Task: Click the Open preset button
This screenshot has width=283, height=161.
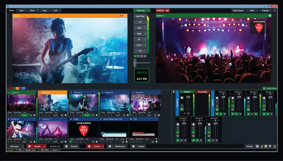Action: click(32, 11)
